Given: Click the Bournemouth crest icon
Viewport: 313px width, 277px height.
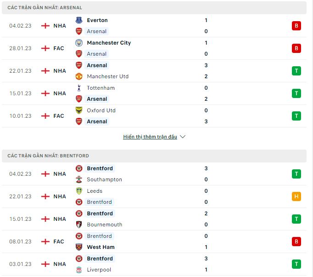Looking at the screenshot, I should 79,225.
